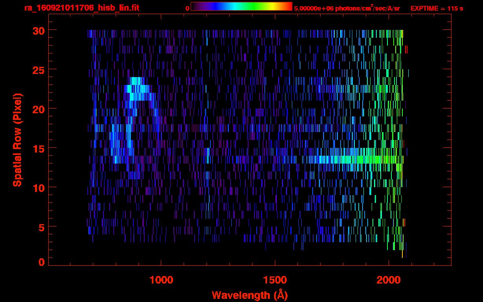This screenshot has height=302, width=483.
Task: Click the x-axis tick label 2000
Action: (x=389, y=280)
